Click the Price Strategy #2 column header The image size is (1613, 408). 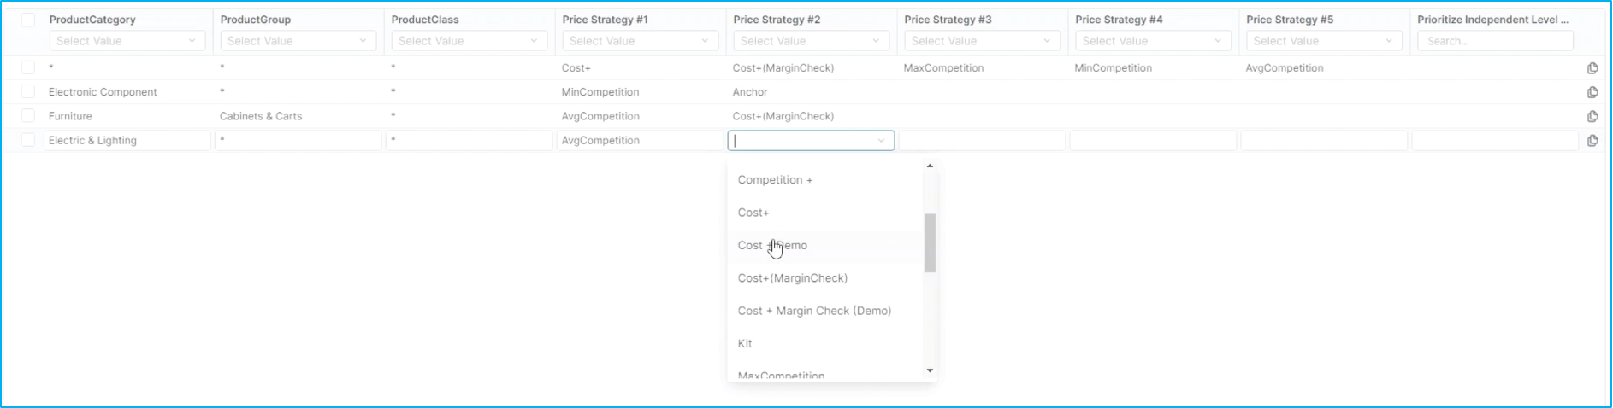point(777,20)
